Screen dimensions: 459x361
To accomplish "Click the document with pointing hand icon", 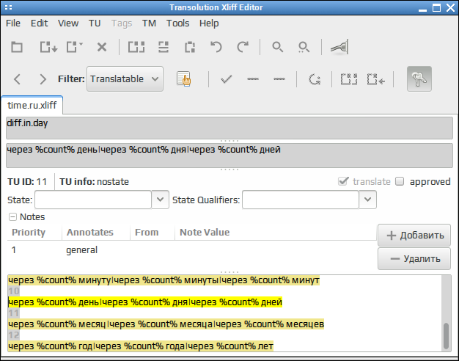I will click(184, 79).
